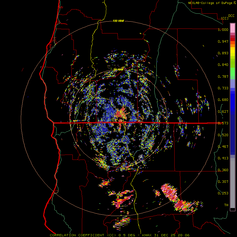Click the KMAX station identifier

tap(147, 235)
